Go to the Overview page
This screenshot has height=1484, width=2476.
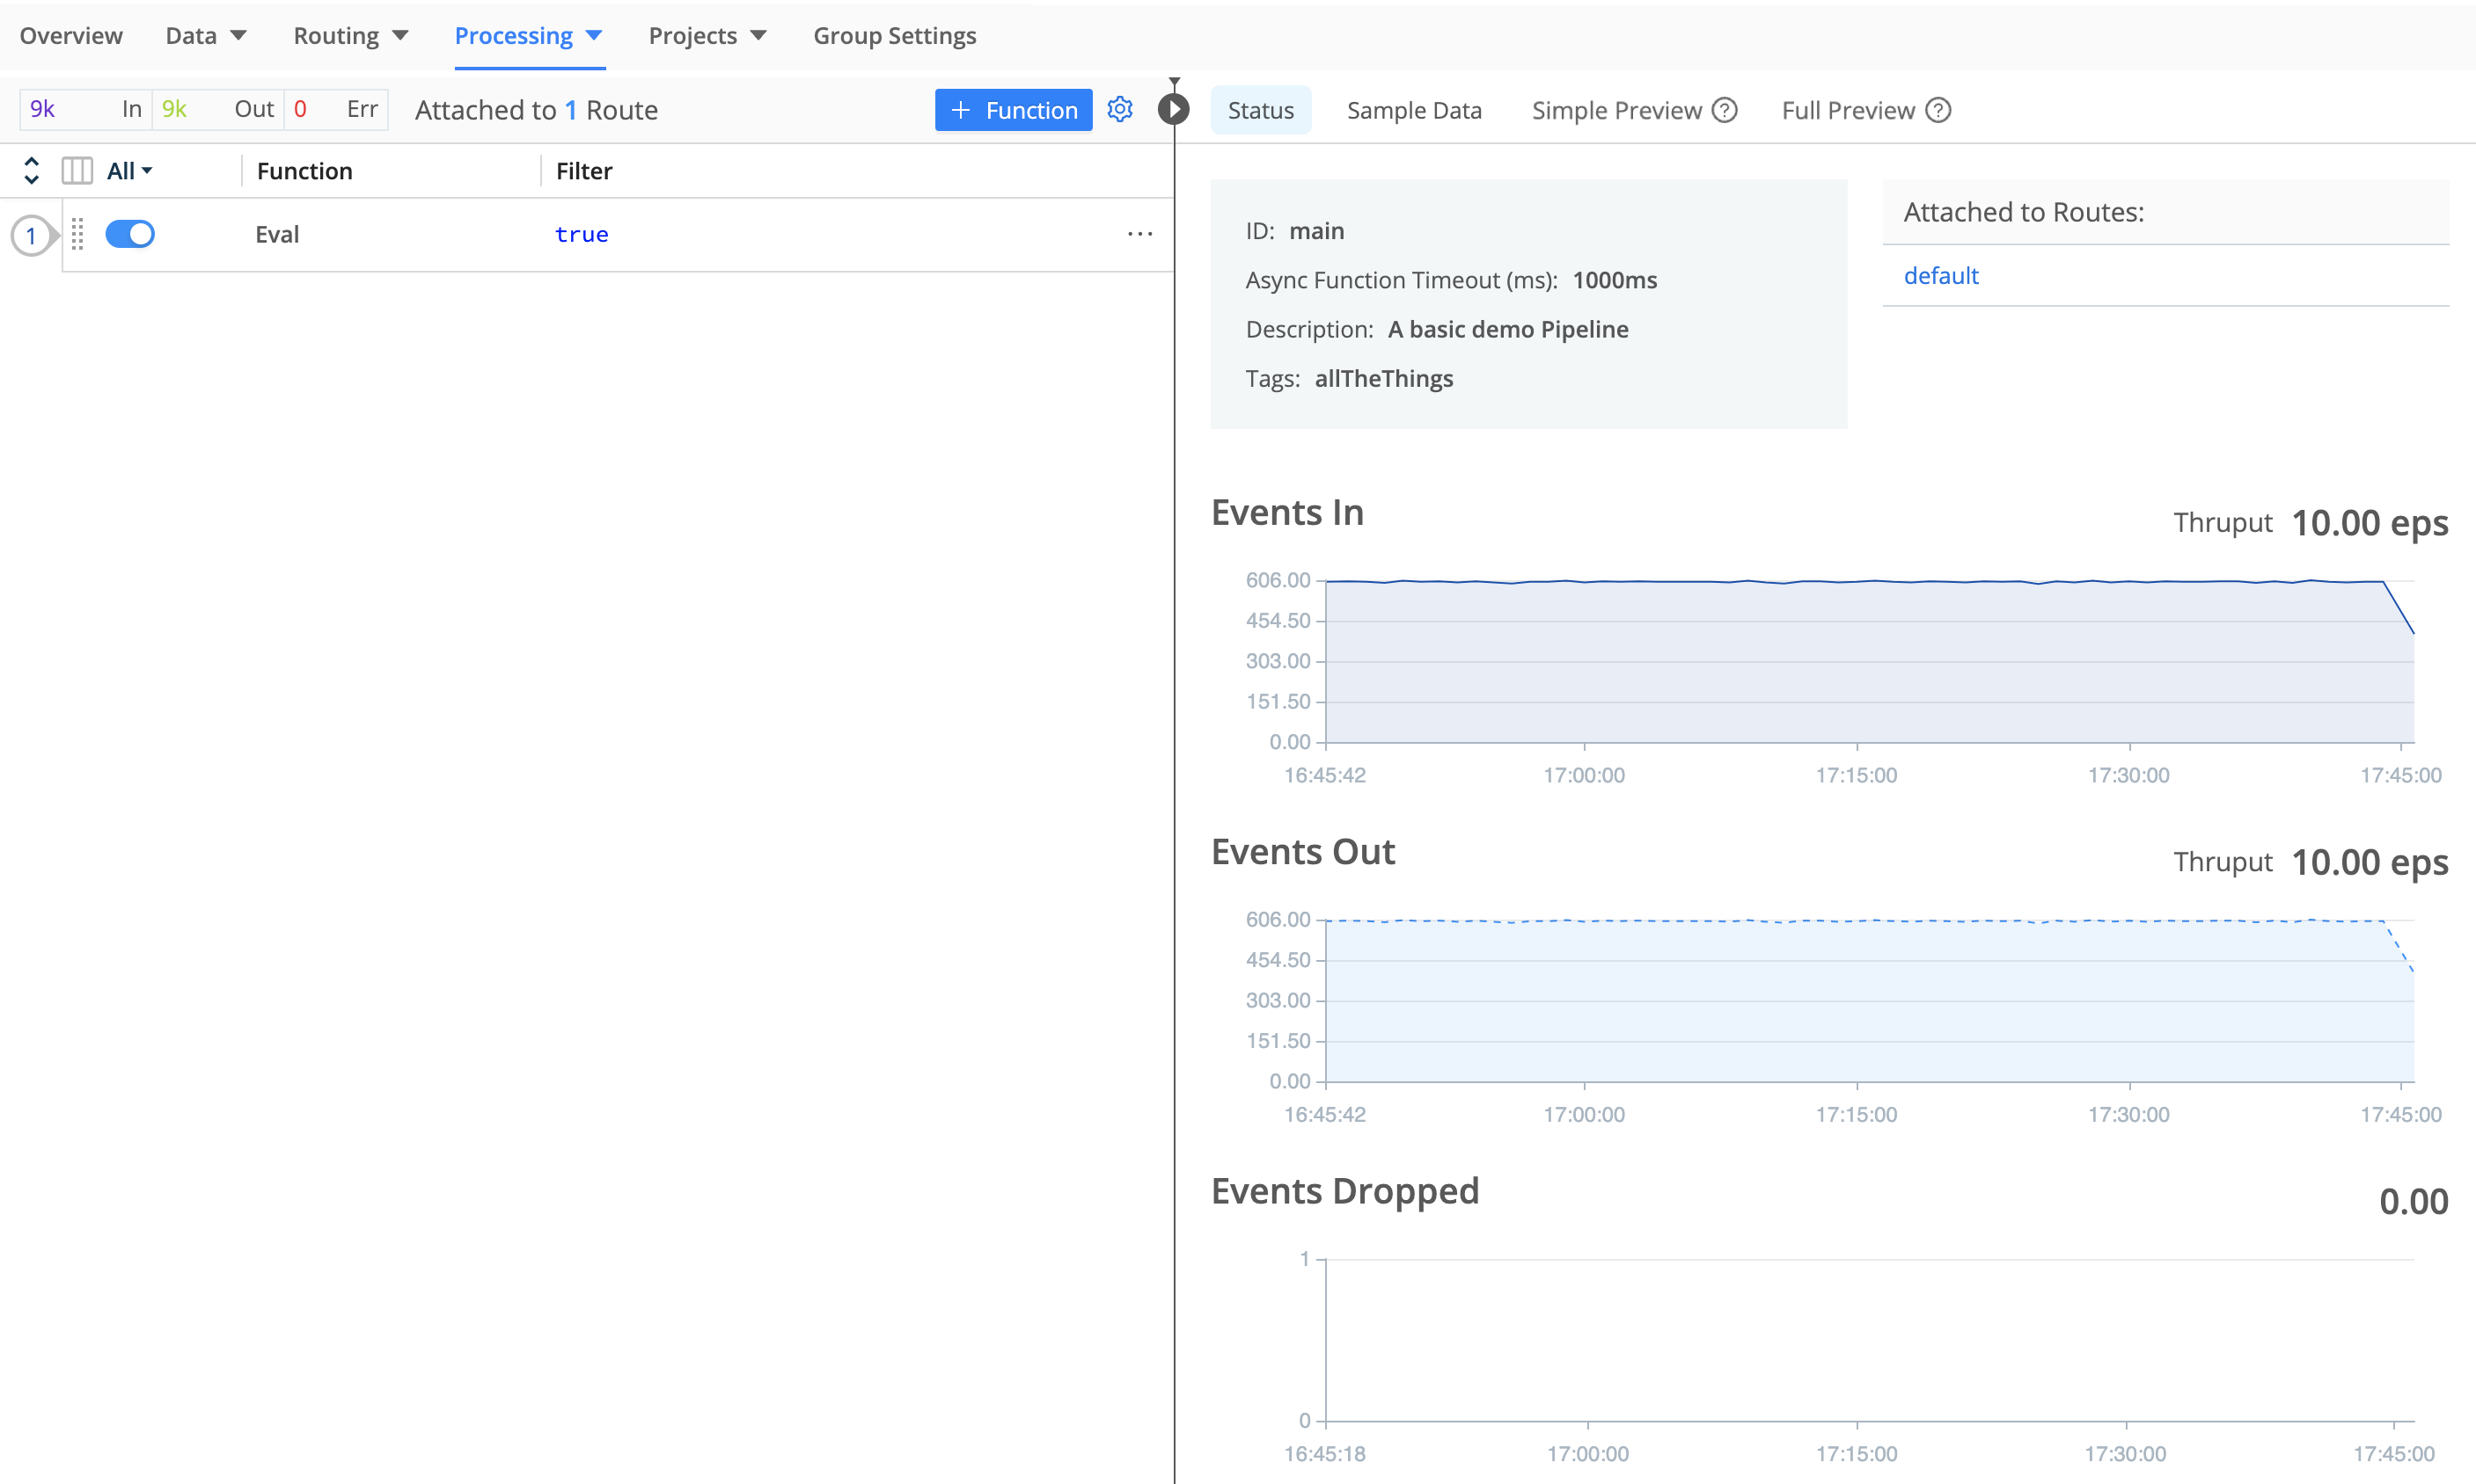[71, 36]
